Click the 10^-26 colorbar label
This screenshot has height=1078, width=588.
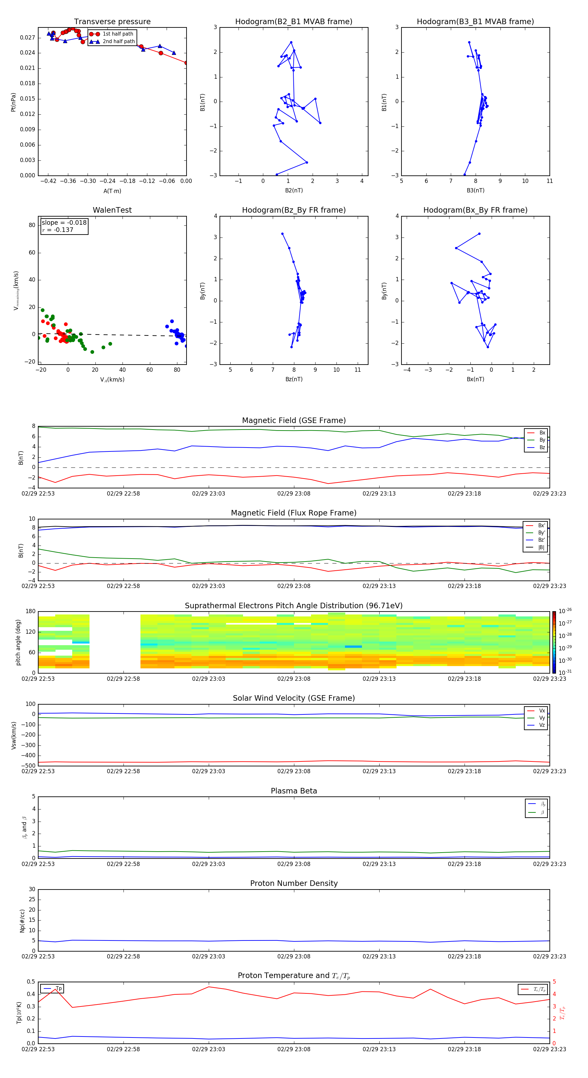tap(565, 611)
